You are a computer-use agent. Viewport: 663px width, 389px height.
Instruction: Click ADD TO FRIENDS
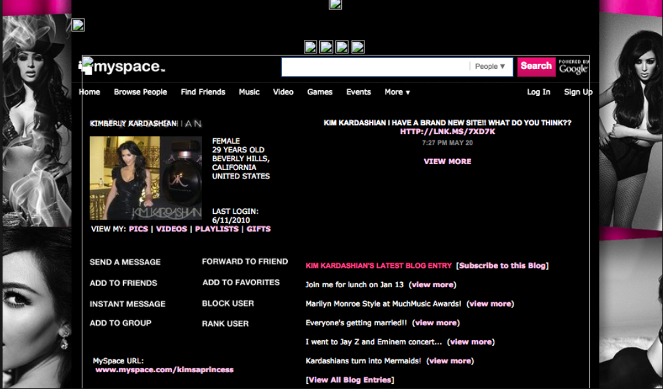coord(123,283)
